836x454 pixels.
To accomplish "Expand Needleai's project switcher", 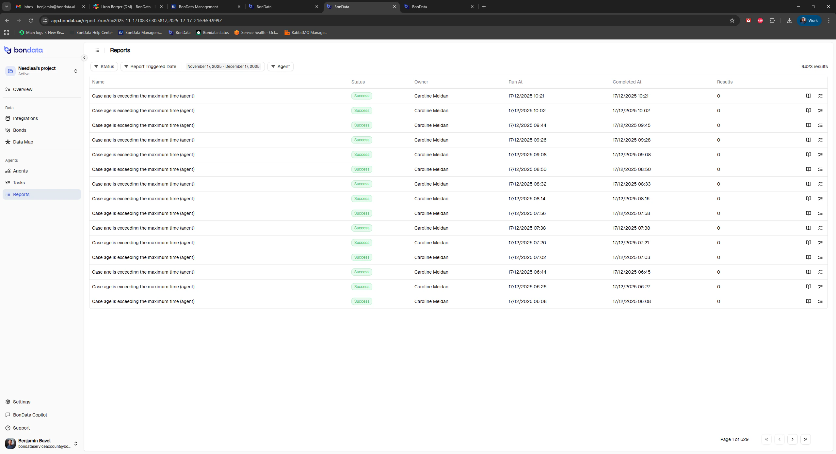I will coord(75,71).
